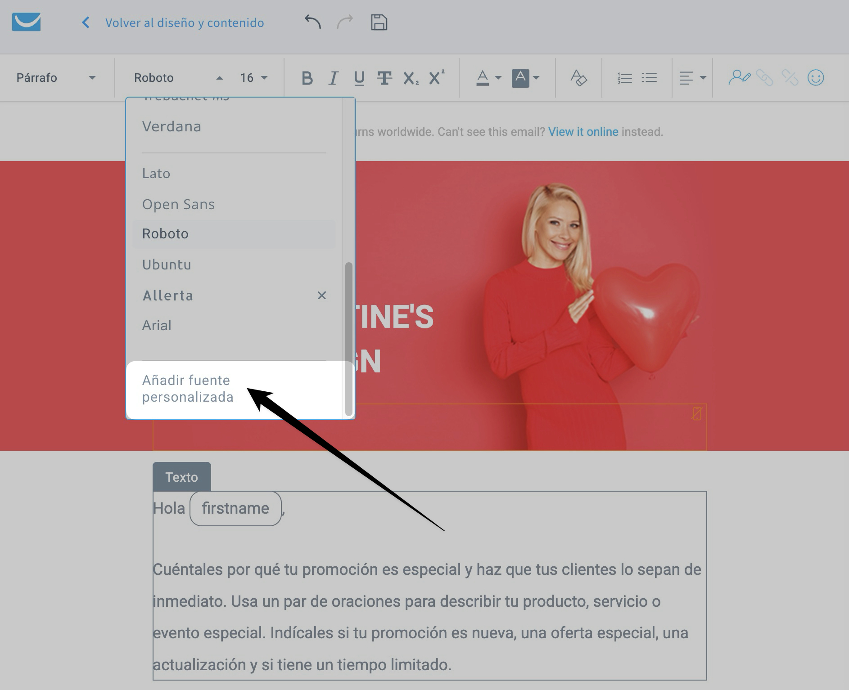Undo the last change

pos(313,22)
